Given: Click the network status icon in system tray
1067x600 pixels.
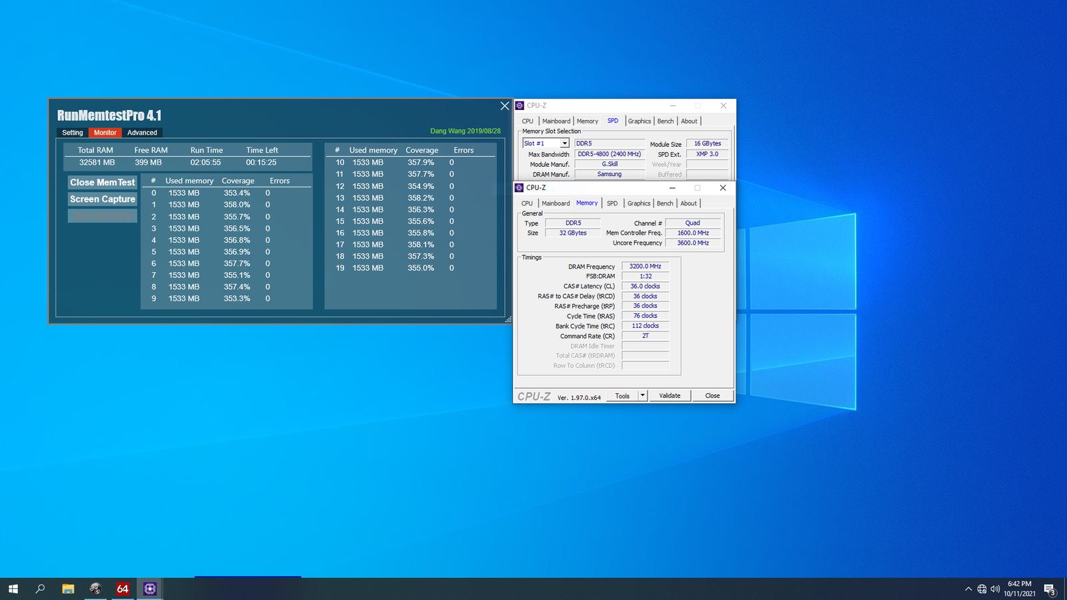Looking at the screenshot, I should point(982,589).
